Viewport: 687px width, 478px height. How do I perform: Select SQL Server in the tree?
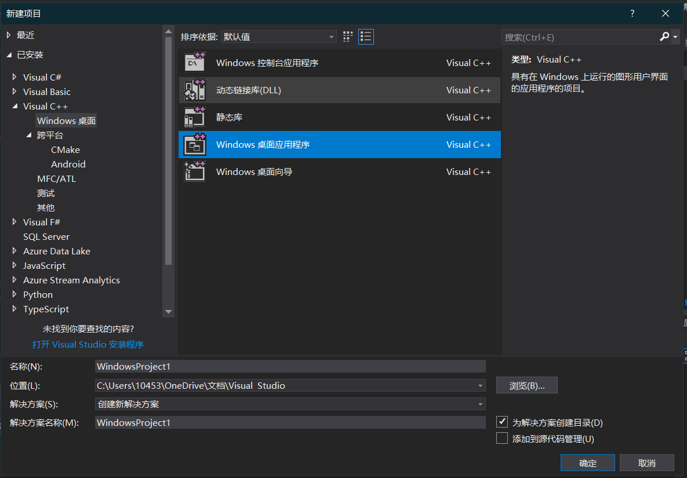pos(46,236)
